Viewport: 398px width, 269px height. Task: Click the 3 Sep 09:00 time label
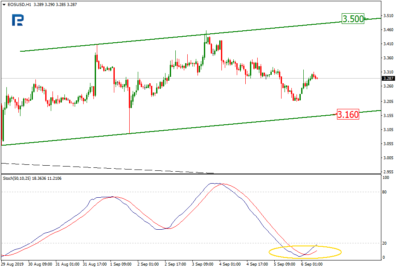203,264
